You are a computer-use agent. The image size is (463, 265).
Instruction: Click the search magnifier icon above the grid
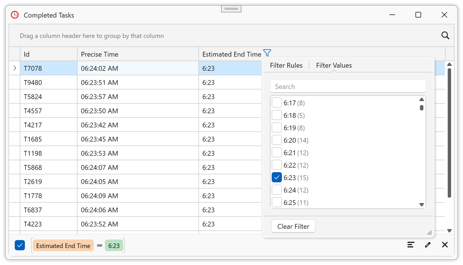pyautogui.click(x=445, y=35)
